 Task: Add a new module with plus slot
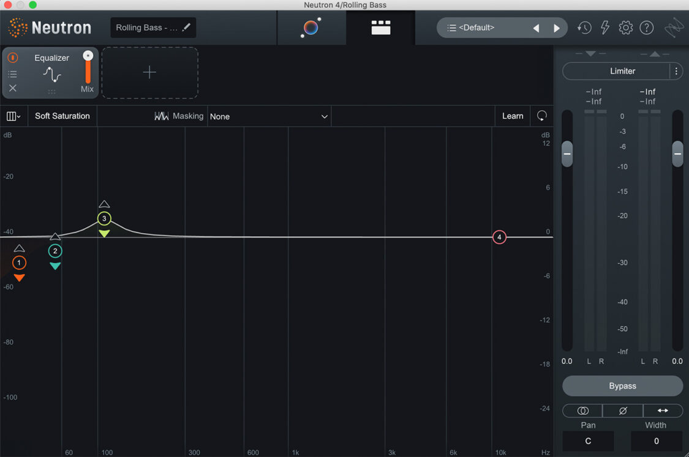pyautogui.click(x=150, y=72)
